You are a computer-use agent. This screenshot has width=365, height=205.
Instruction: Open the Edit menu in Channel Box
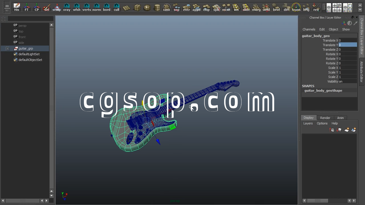(x=322, y=29)
